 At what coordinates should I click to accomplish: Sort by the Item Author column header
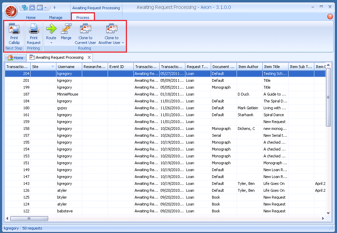point(248,67)
